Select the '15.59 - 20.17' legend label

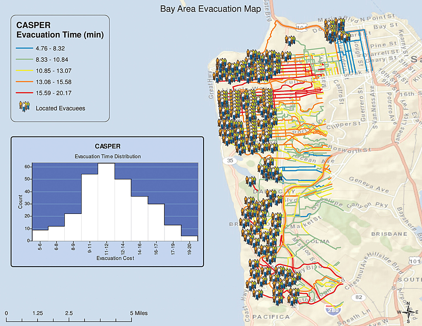click(x=54, y=93)
